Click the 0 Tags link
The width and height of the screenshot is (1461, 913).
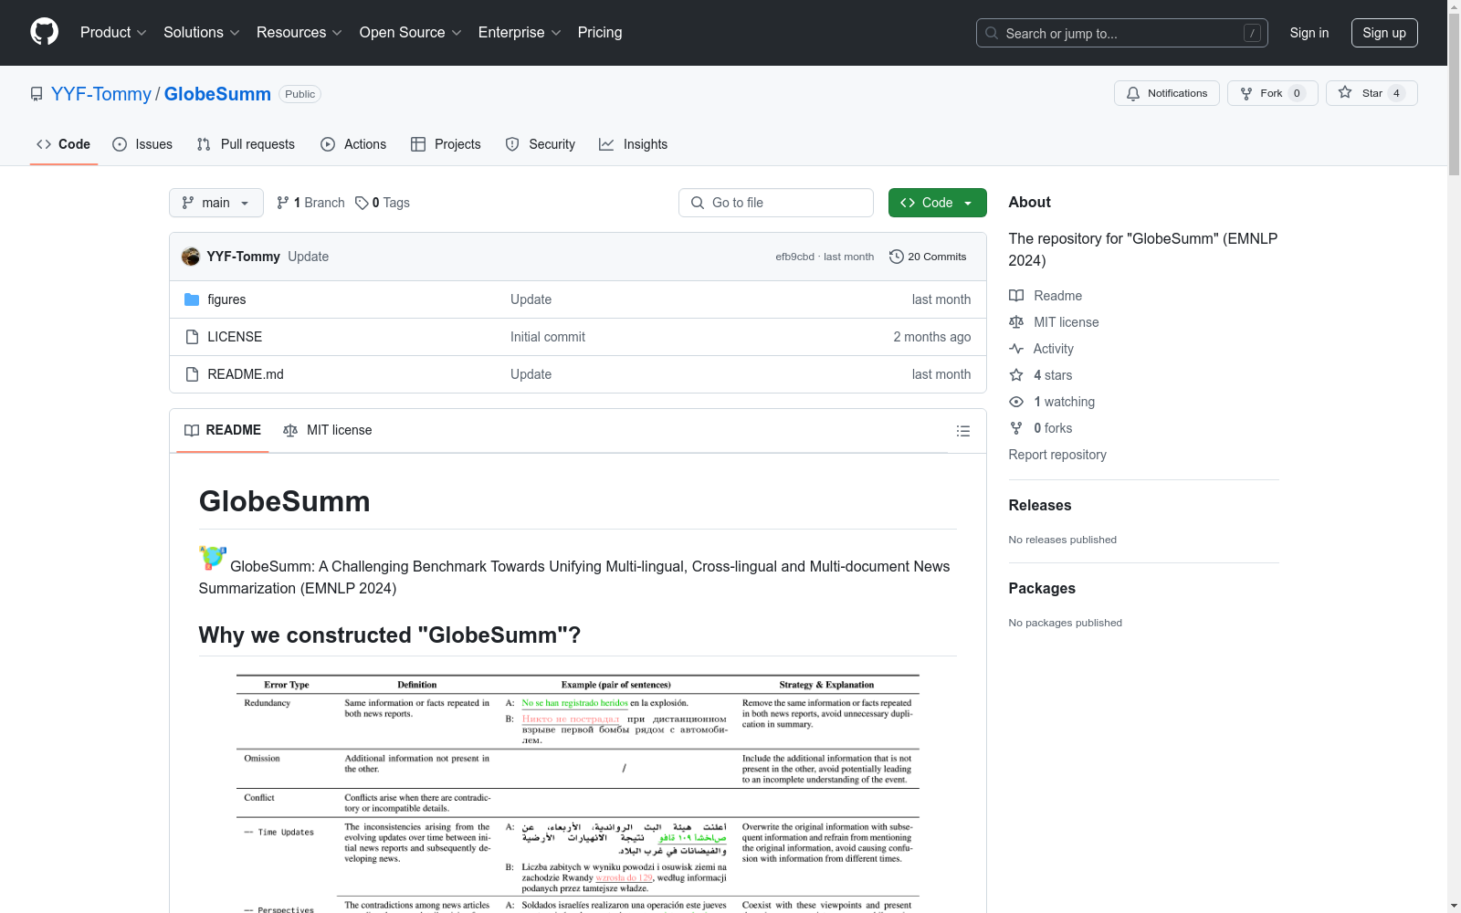(383, 203)
